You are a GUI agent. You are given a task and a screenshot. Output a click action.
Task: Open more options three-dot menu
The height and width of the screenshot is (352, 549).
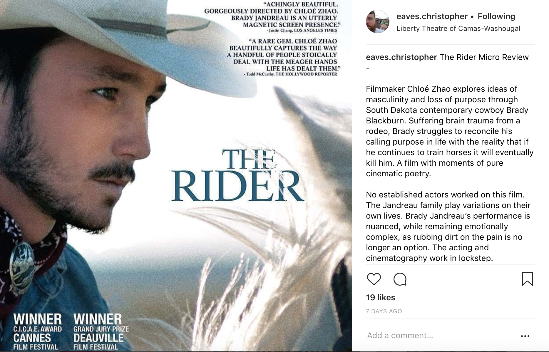pyautogui.click(x=525, y=336)
